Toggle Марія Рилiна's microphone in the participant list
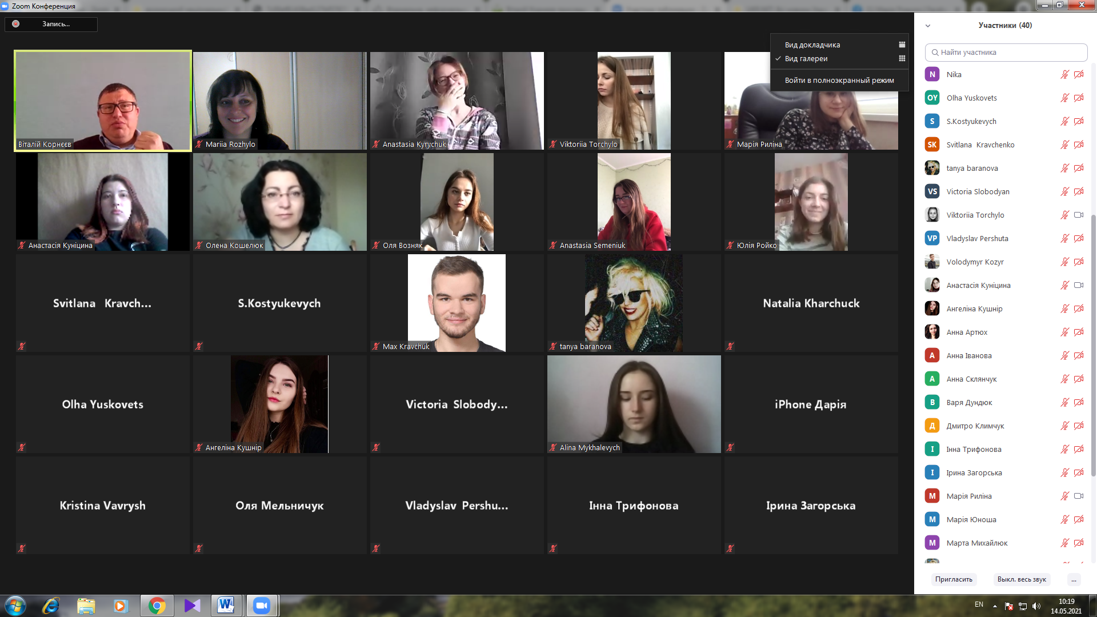This screenshot has width=1097, height=617. pos(1064,496)
